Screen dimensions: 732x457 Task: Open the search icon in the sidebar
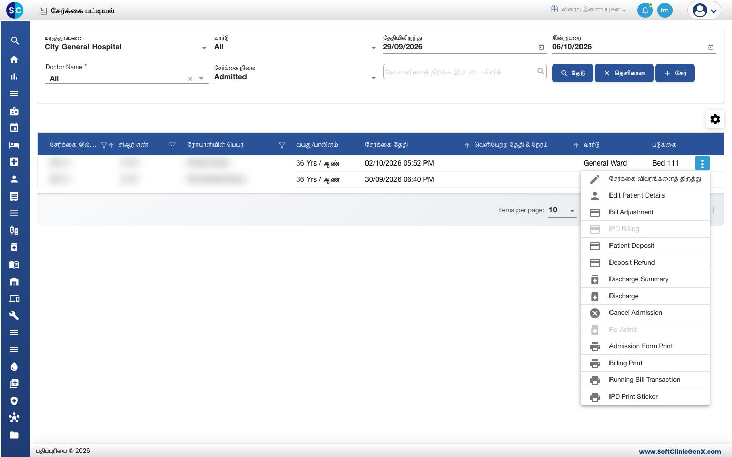point(15,41)
